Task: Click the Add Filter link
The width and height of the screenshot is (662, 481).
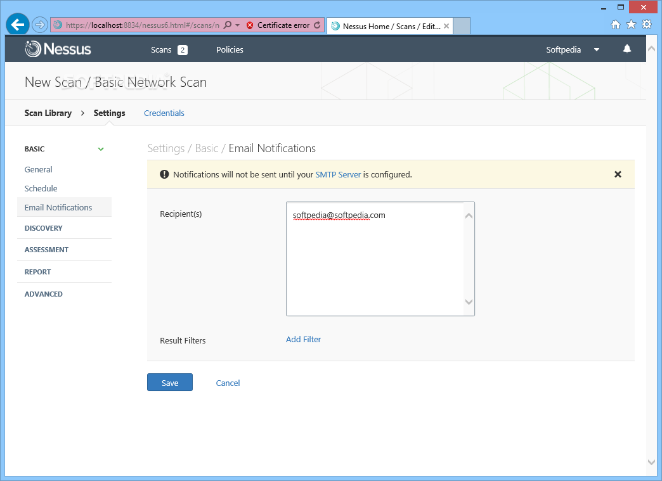Action: point(303,339)
